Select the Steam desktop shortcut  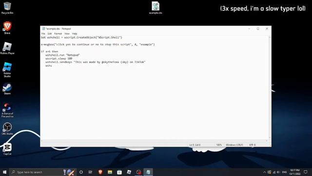[x=7, y=88]
